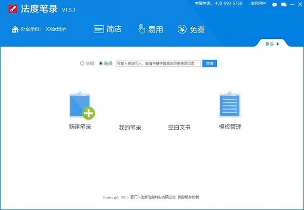Select the 笔录 radio button
This screenshot has height=210, width=304.
[x=101, y=64]
